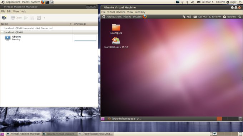Open View menu in Virtual Machine Manager

(16, 11)
